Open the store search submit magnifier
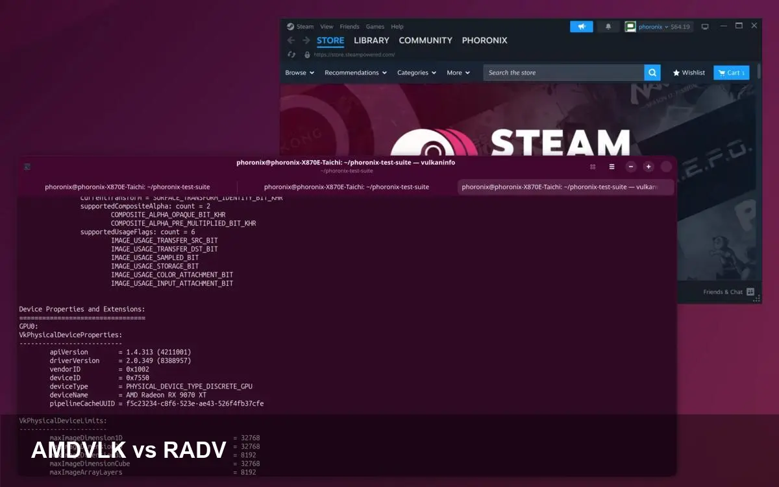Image resolution: width=779 pixels, height=487 pixels. click(652, 72)
